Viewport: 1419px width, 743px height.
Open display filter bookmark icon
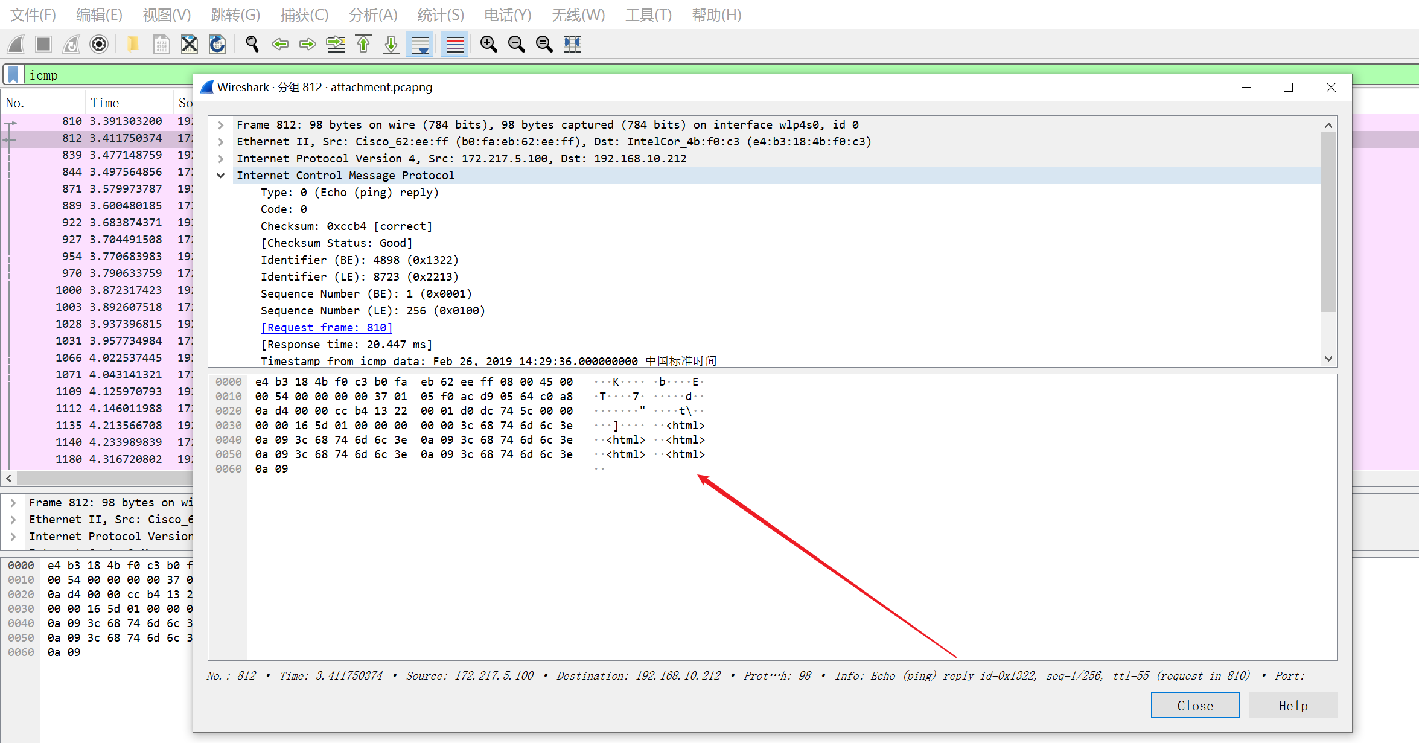tap(13, 75)
